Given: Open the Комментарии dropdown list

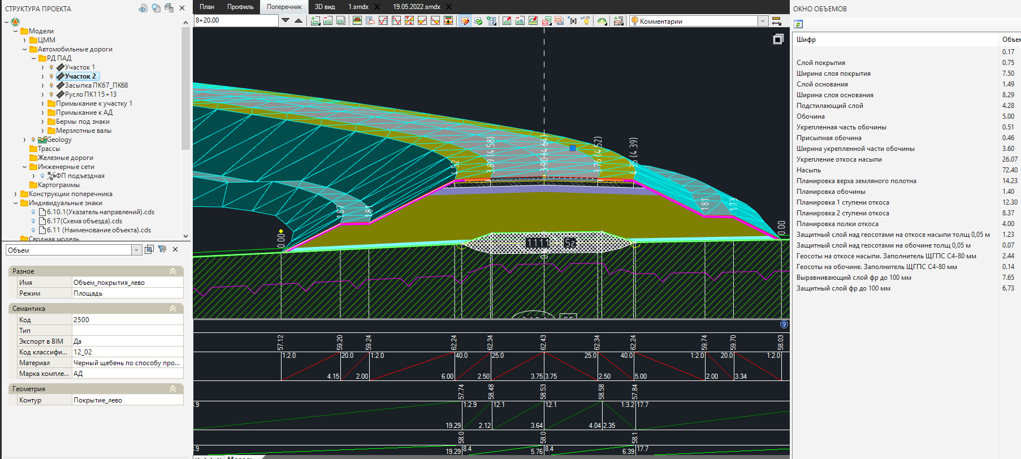Looking at the screenshot, I should click(763, 21).
